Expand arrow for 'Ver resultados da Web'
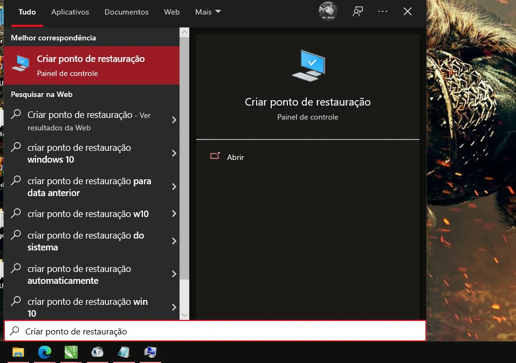The image size is (516, 363). (x=174, y=120)
